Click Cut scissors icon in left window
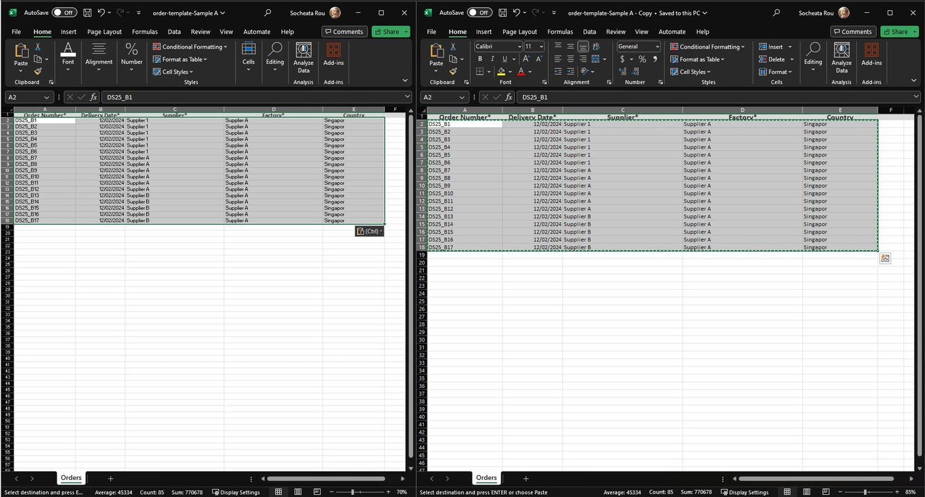Screen dimensions: 925x497 pos(38,47)
